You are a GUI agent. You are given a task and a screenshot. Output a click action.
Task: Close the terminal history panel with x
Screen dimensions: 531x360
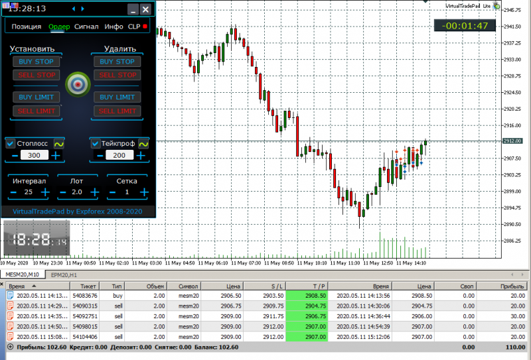point(2,284)
